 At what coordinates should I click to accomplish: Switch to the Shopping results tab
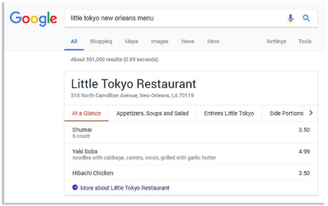point(101,42)
